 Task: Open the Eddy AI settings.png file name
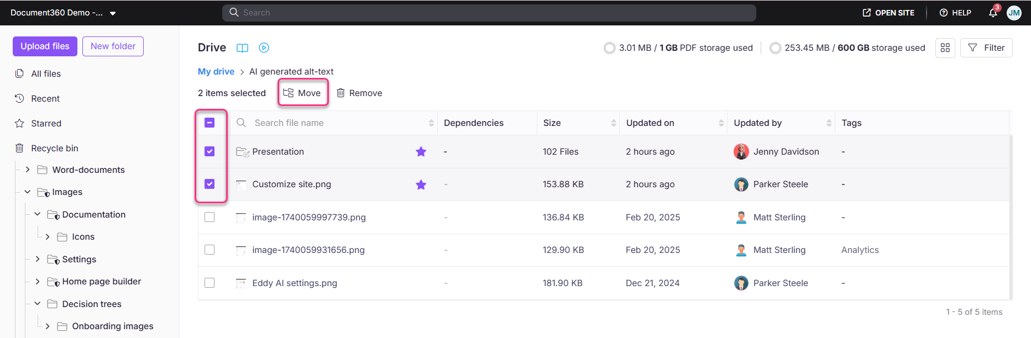coord(295,283)
